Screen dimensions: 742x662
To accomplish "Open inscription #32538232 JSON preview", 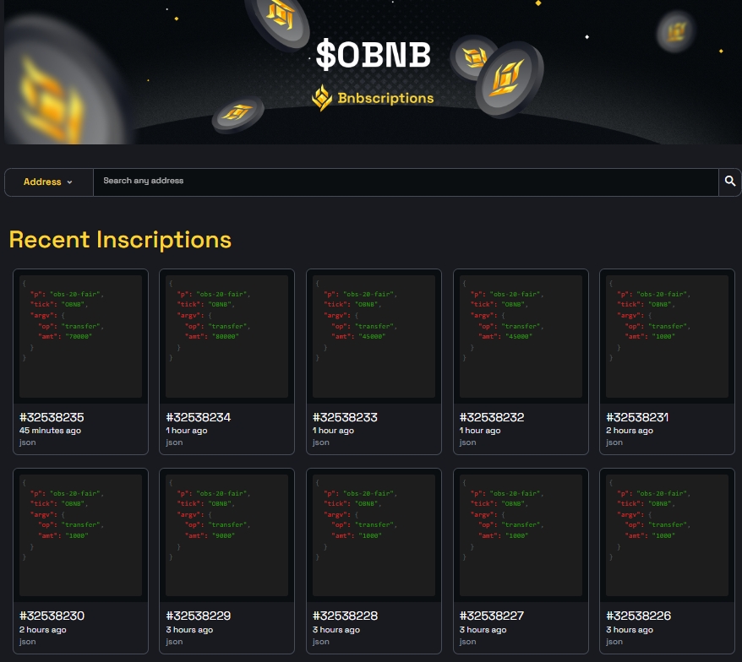I will [521, 336].
